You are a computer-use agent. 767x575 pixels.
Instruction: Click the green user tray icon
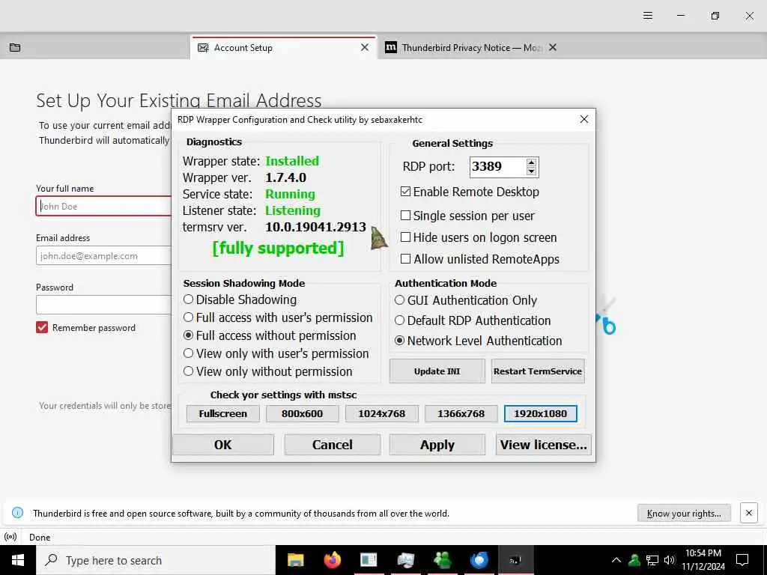(634, 560)
